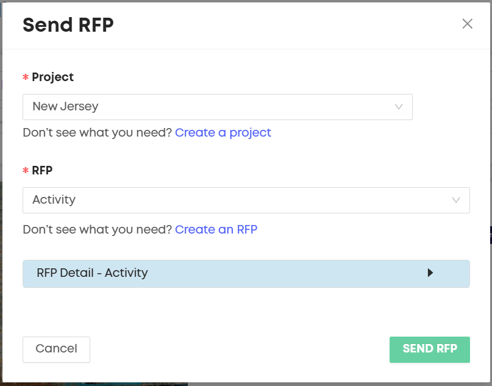Click the hint text under RFP dropdown

pyautogui.click(x=98, y=229)
